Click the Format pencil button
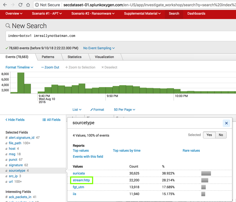This screenshot has height=202, width=236. [x=97, y=109]
